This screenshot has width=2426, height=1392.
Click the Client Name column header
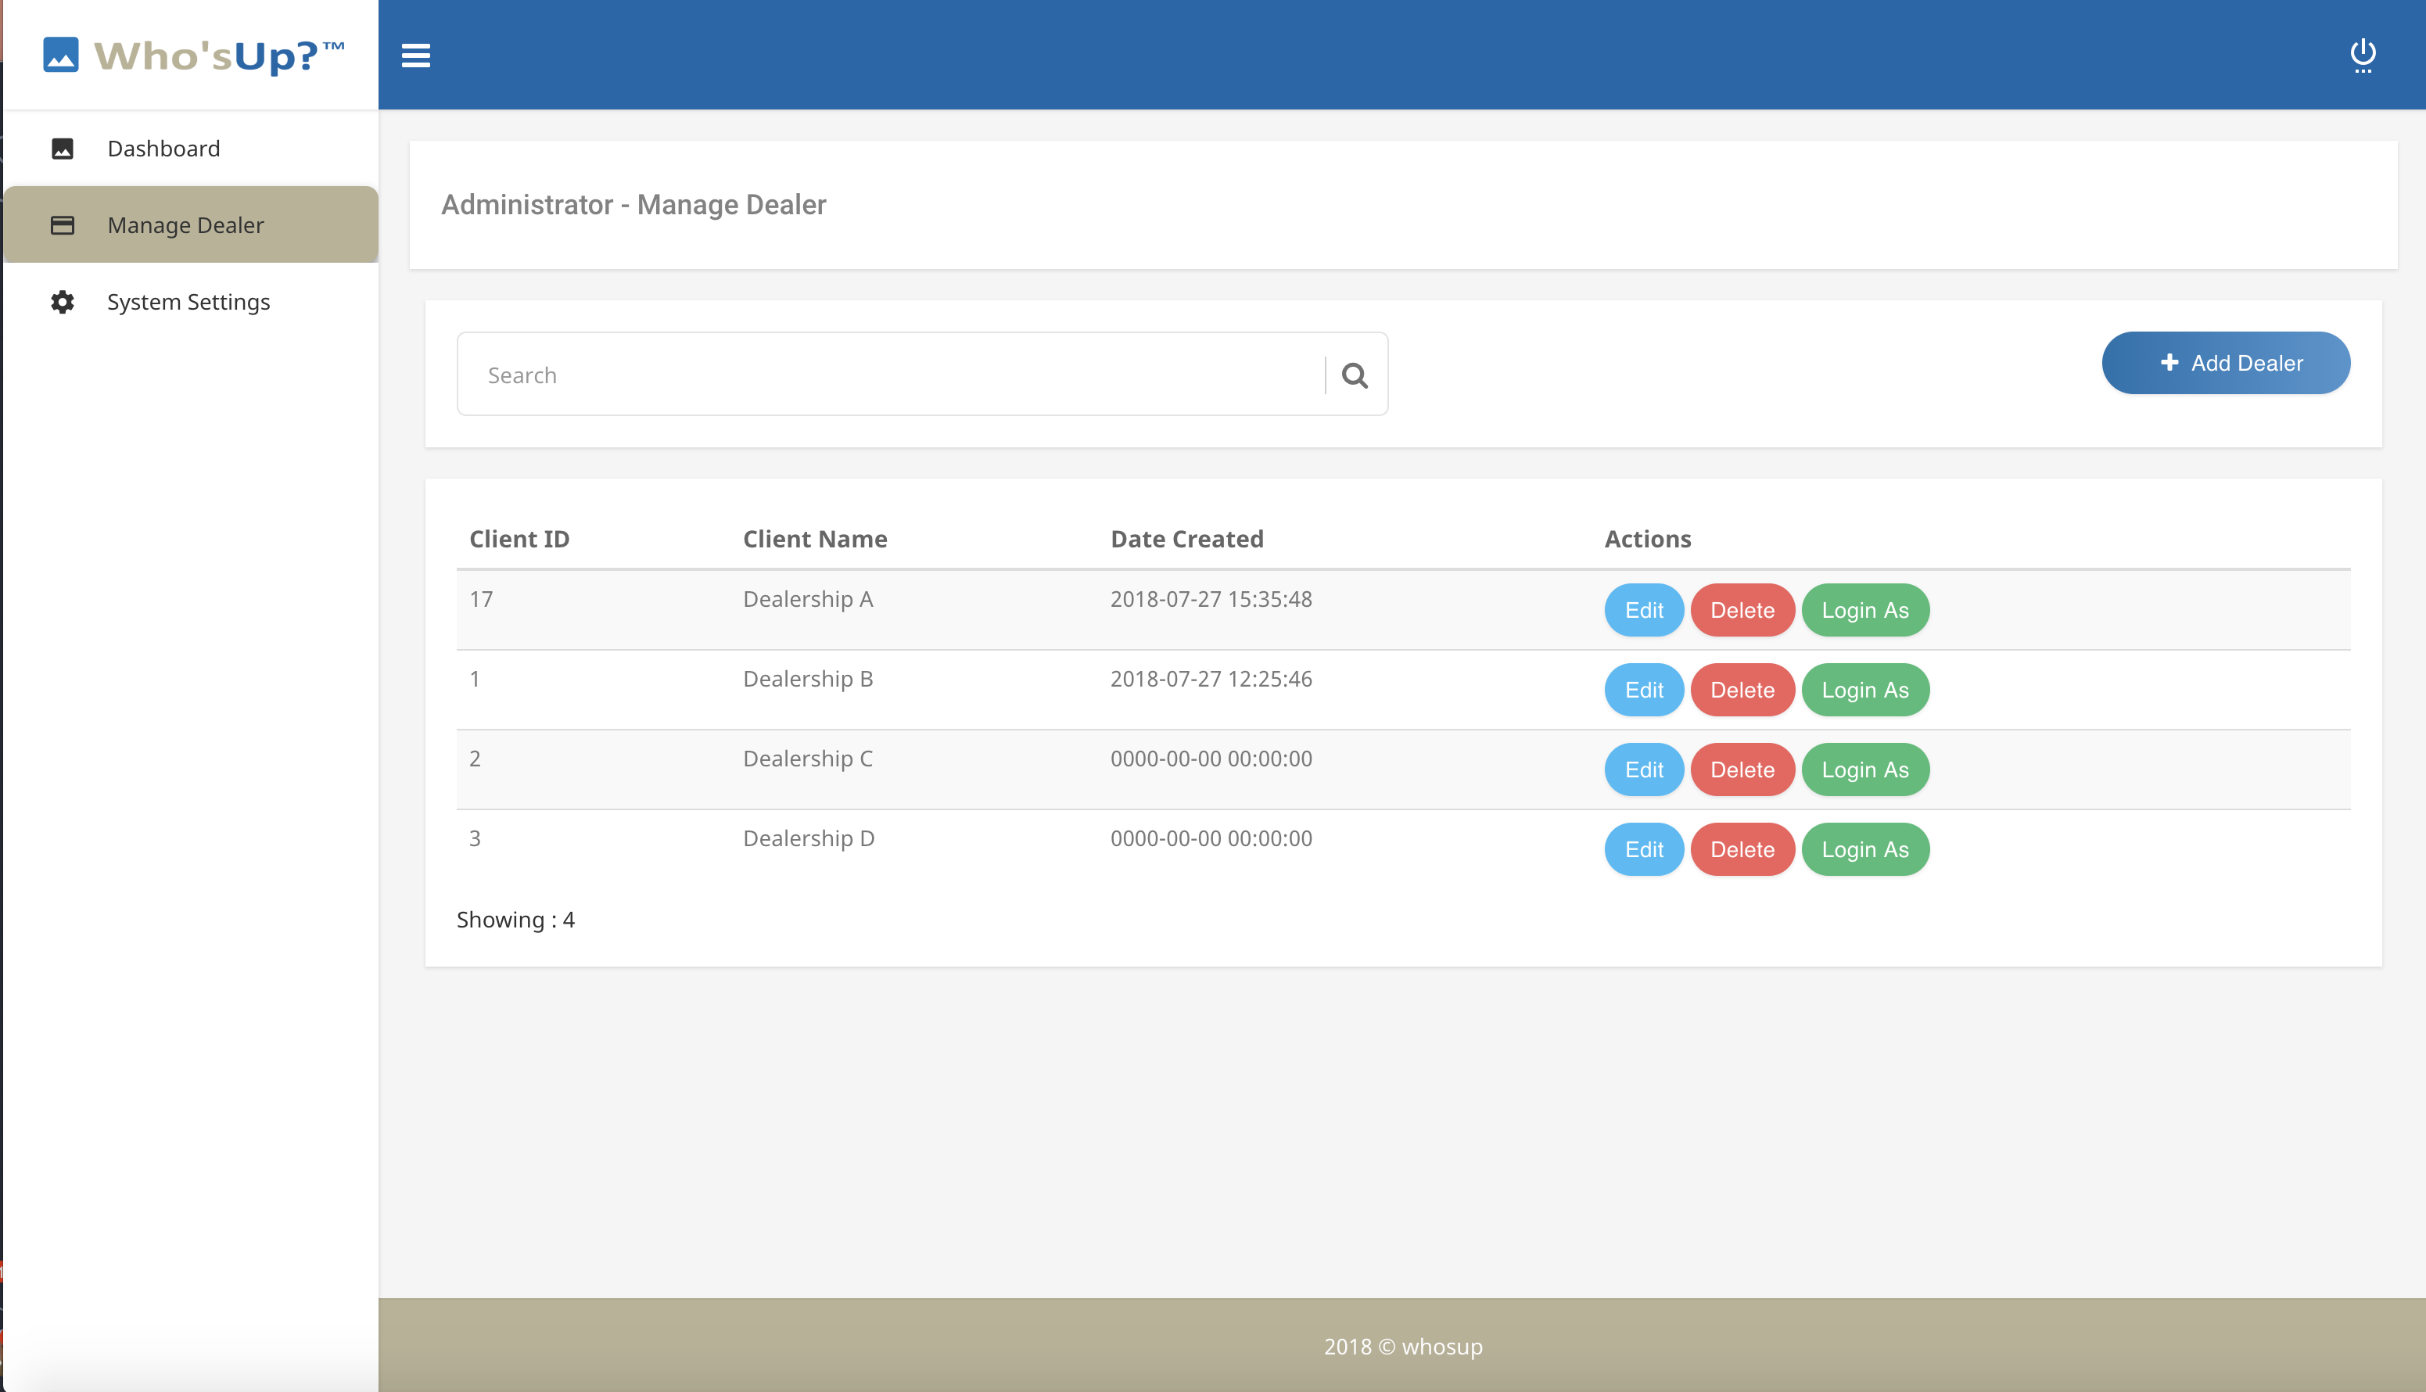(814, 540)
